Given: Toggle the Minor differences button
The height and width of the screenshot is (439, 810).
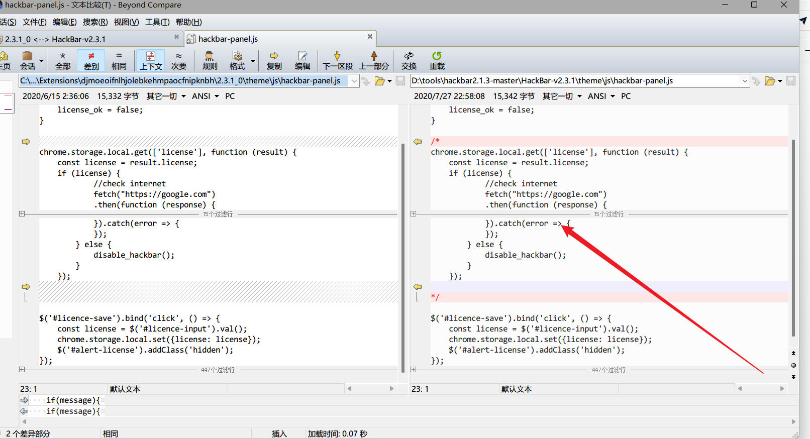Looking at the screenshot, I should coord(179,60).
